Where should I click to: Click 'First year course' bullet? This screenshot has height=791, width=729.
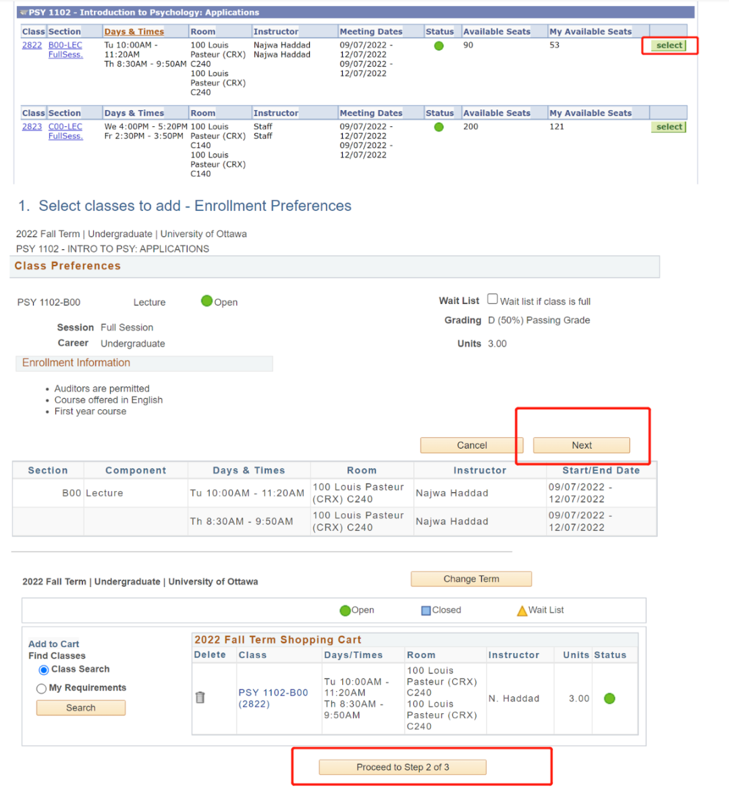tap(90, 411)
